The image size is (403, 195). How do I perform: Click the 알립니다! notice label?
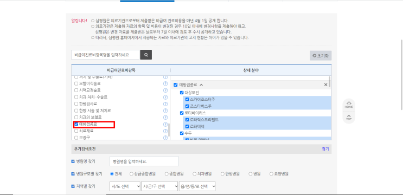[x=79, y=21]
